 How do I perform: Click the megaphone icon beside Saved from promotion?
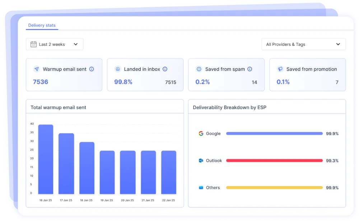click(x=280, y=69)
